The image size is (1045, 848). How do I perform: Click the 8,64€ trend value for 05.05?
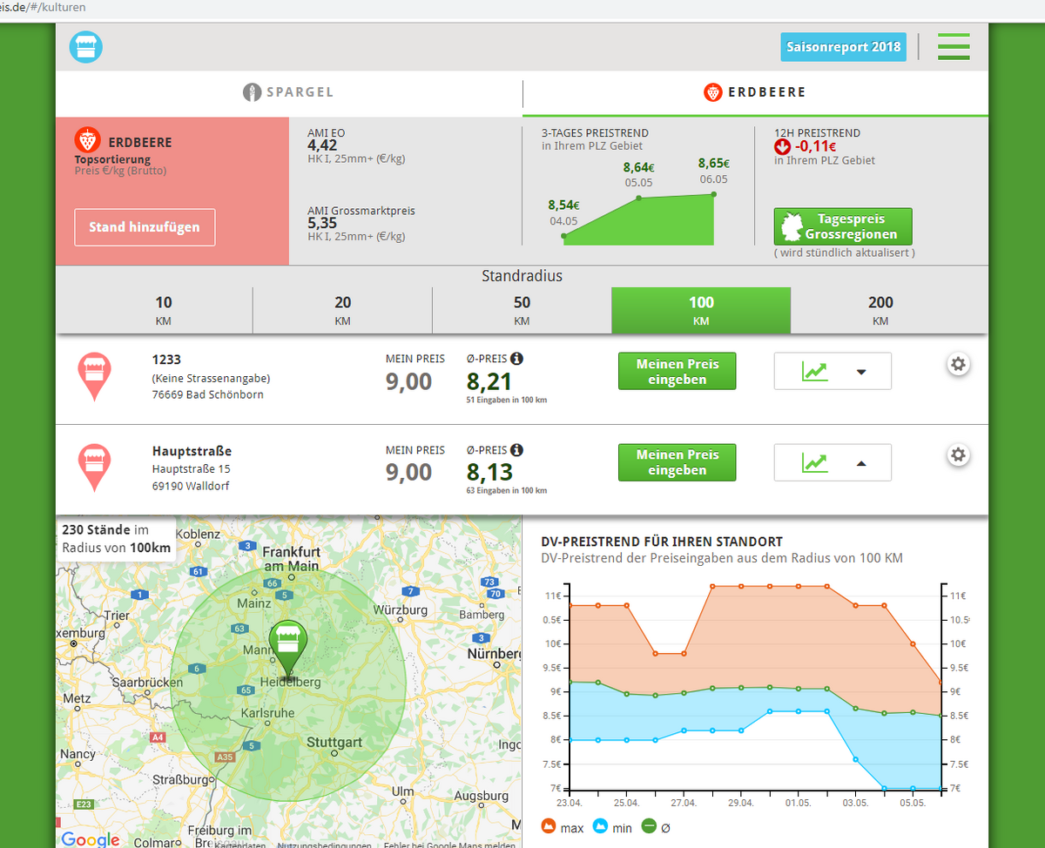pos(639,166)
